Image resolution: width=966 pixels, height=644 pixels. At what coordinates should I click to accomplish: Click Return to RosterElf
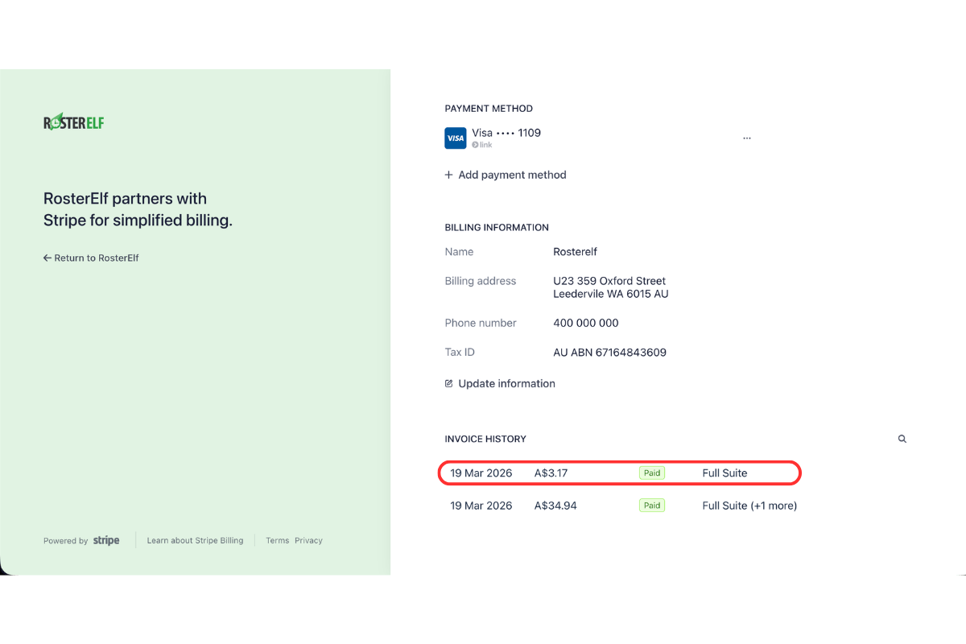pos(97,258)
